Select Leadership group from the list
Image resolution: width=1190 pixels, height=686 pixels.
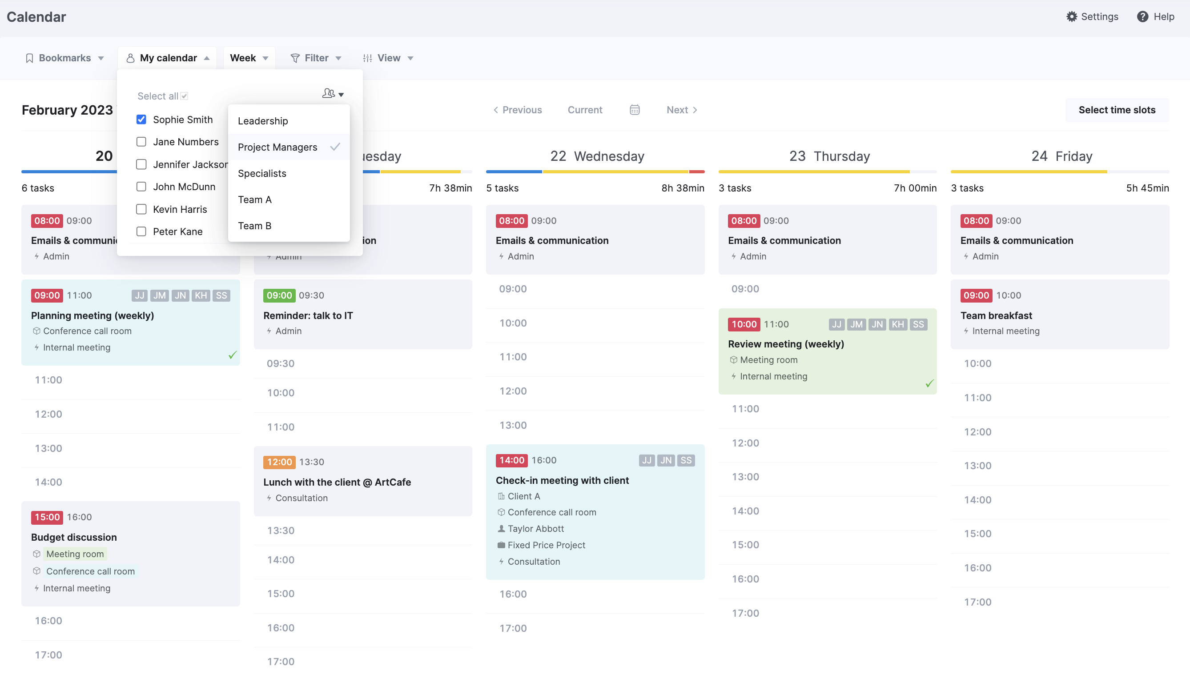tap(263, 121)
